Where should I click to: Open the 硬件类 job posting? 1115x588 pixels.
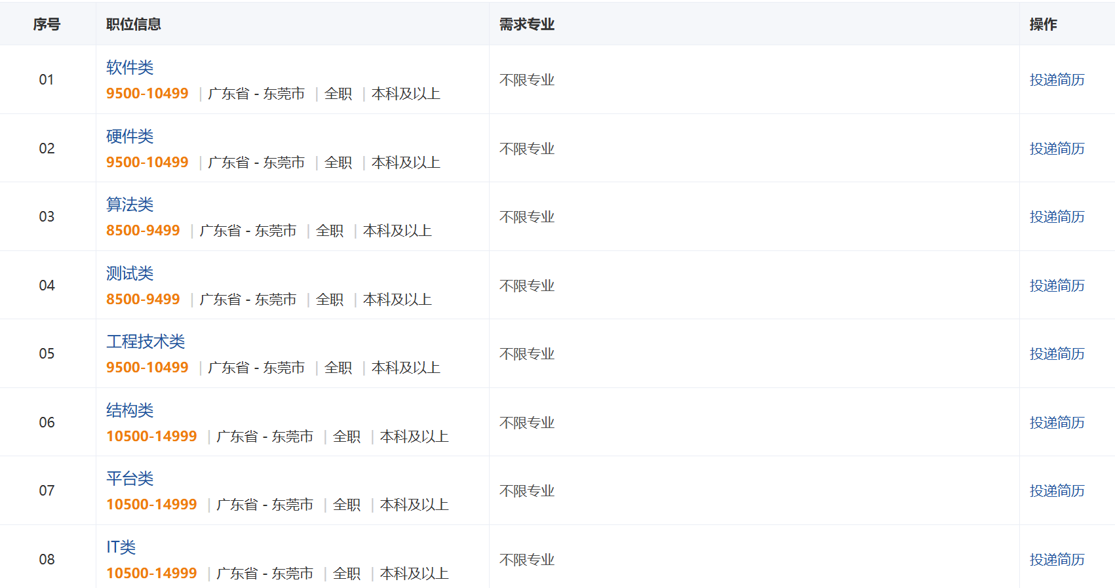(130, 136)
